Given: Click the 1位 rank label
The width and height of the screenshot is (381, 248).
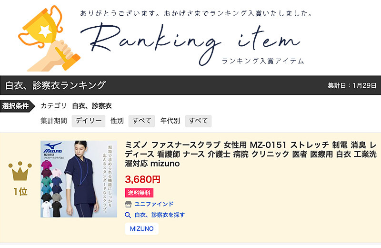Looking at the screenshot, I should 20,192.
